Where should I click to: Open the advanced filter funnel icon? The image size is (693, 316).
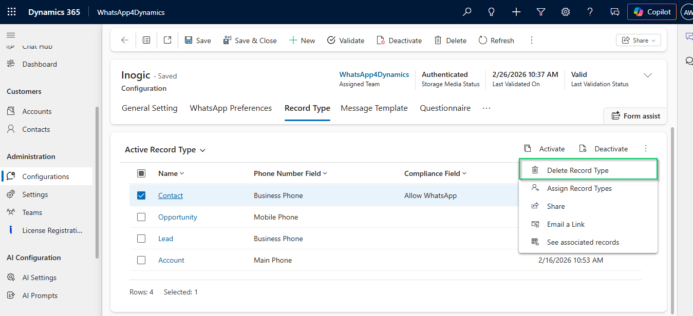pos(541,12)
